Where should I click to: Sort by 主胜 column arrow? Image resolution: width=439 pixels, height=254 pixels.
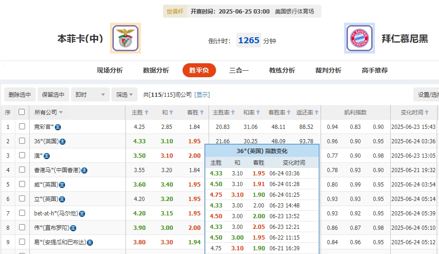[x=147, y=113]
